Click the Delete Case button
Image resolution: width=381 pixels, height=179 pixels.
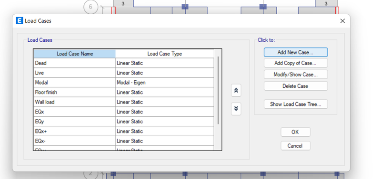click(295, 86)
